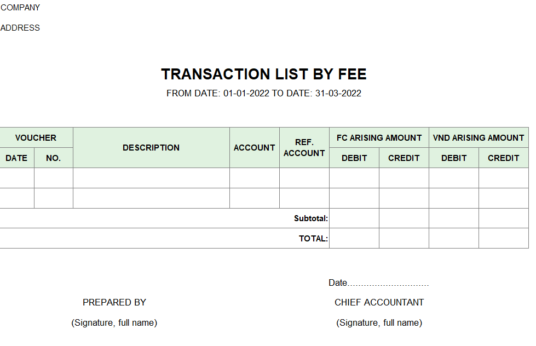The height and width of the screenshot is (346, 536).
Task: Click the CHIEF ACCOUNTANT signature label
Action: pyautogui.click(x=379, y=303)
